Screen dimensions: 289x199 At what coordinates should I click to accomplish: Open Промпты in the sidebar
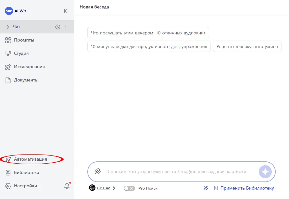click(24, 40)
